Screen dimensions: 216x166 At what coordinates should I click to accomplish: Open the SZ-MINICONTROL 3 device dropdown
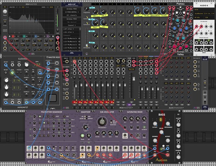(x=72, y=12)
